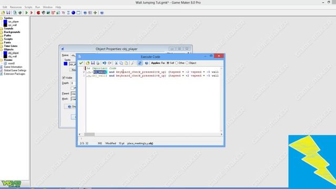Open the Help menu

[58, 7]
